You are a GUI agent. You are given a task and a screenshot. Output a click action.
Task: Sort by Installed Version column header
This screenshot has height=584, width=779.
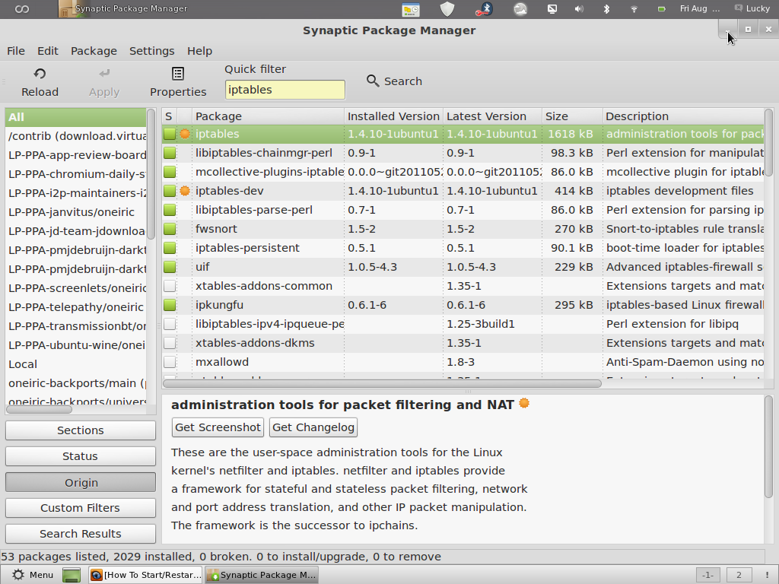(x=393, y=116)
